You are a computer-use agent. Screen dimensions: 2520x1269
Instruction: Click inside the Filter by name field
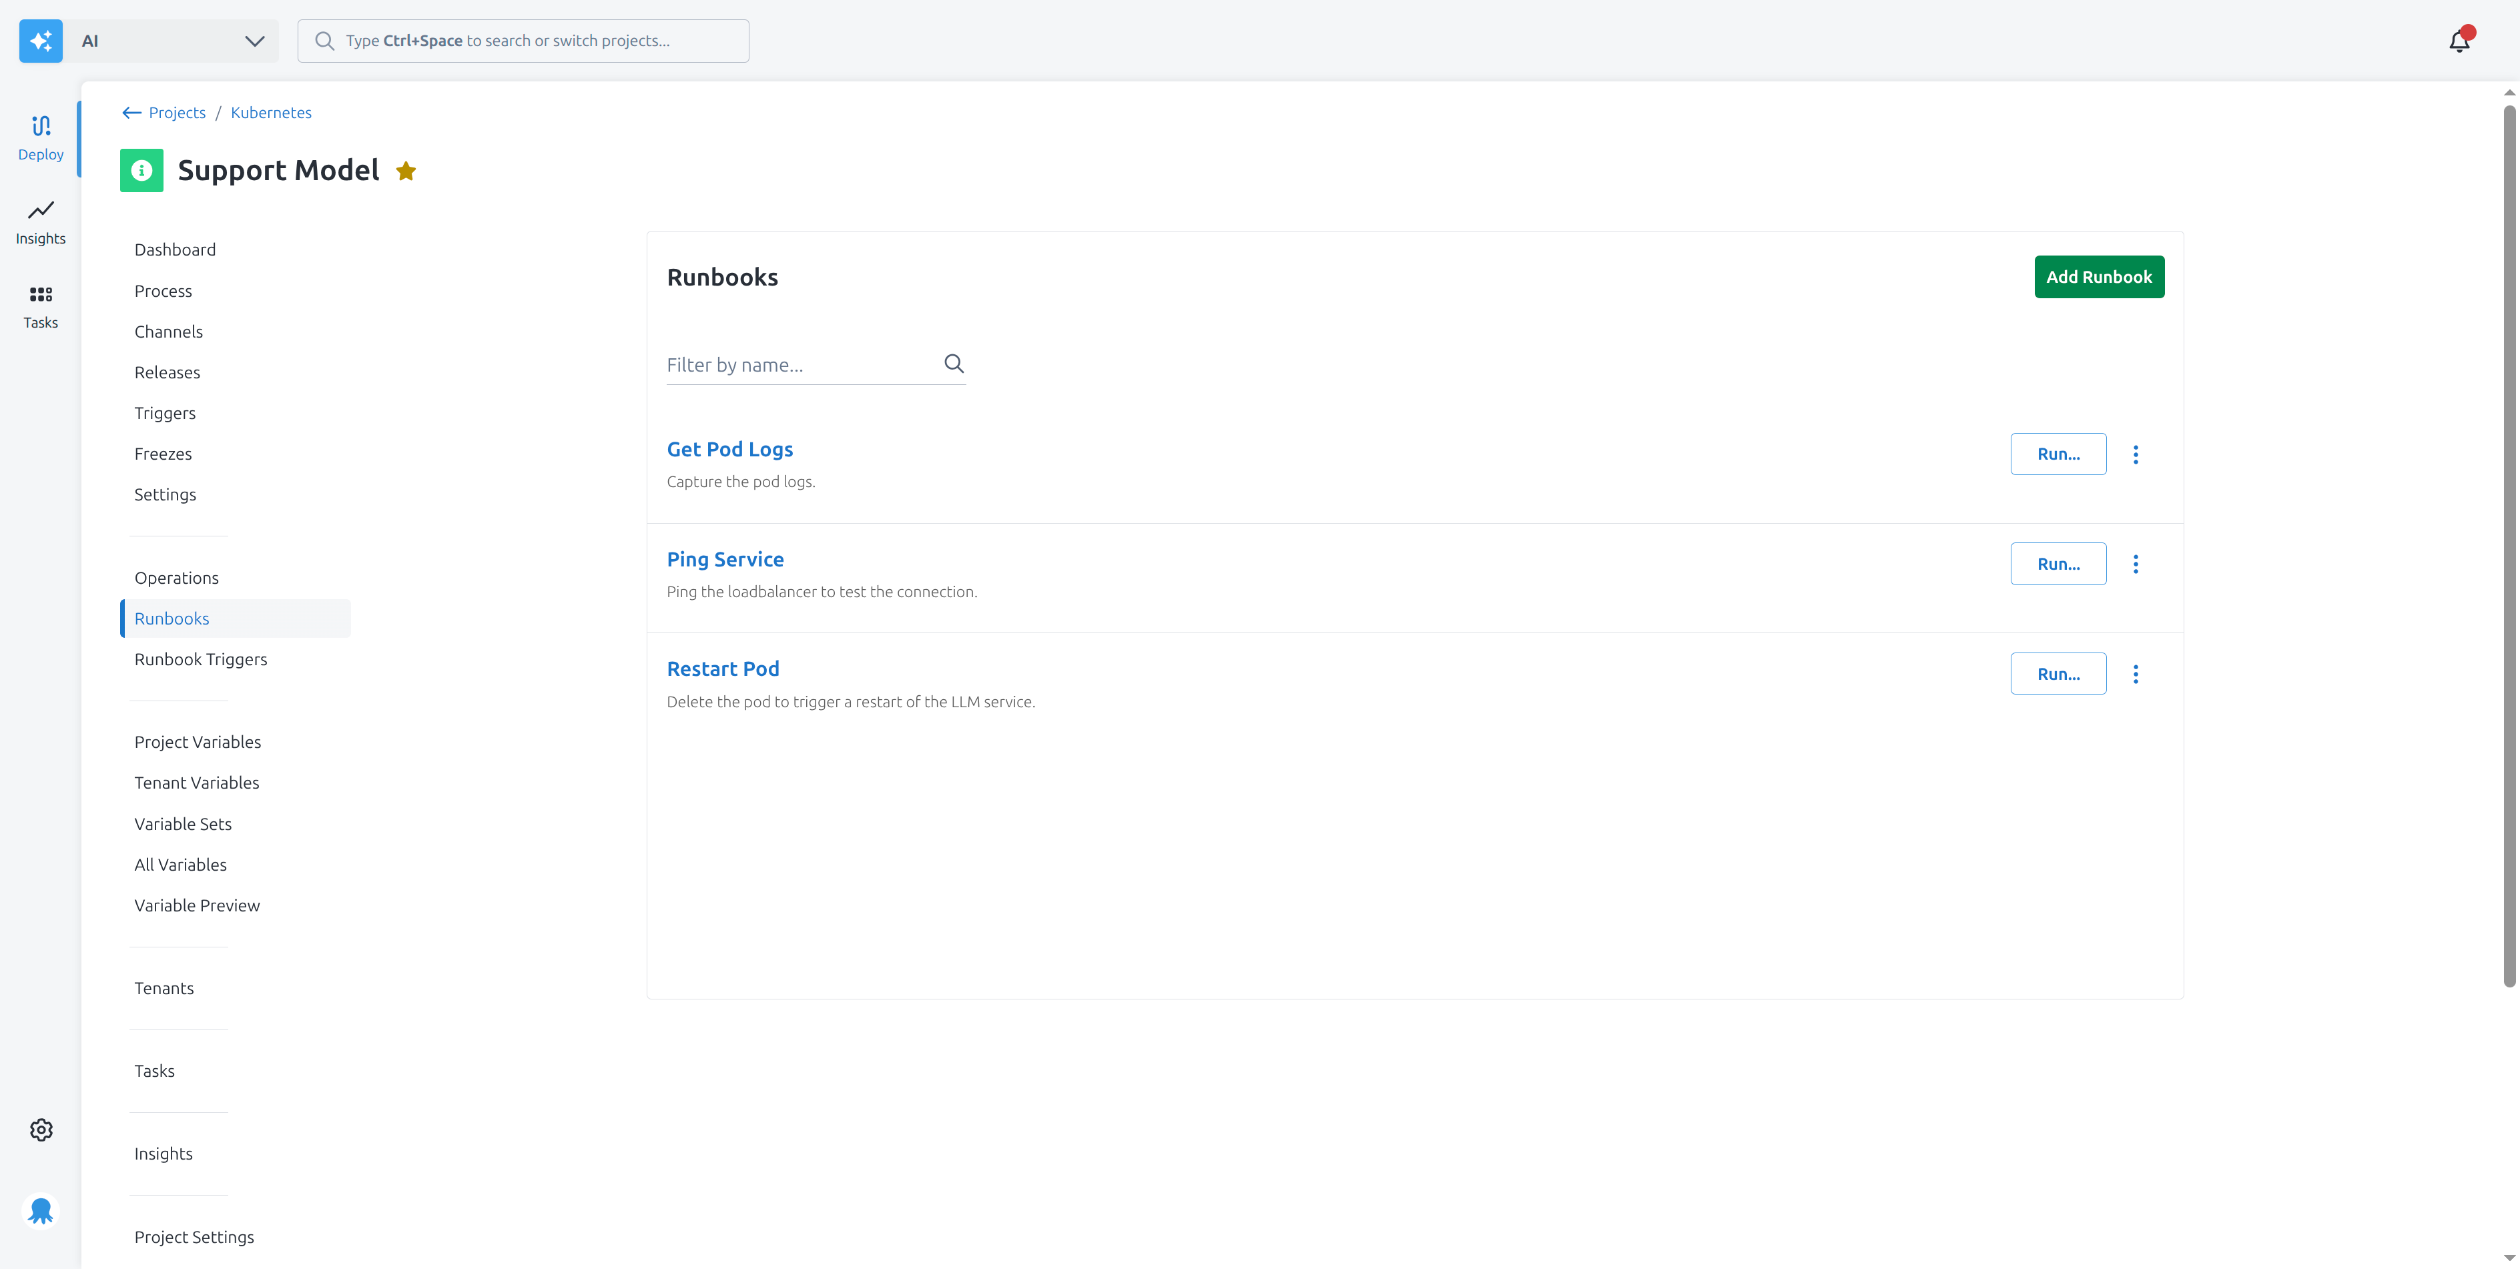tap(783, 365)
